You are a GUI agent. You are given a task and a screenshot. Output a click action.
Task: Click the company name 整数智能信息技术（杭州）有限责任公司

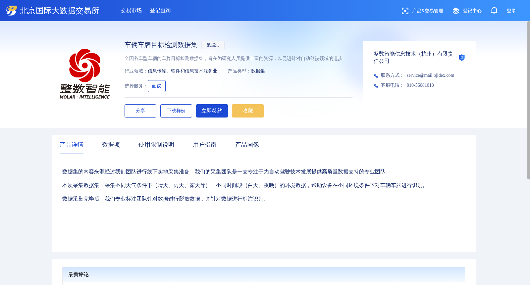point(413,58)
